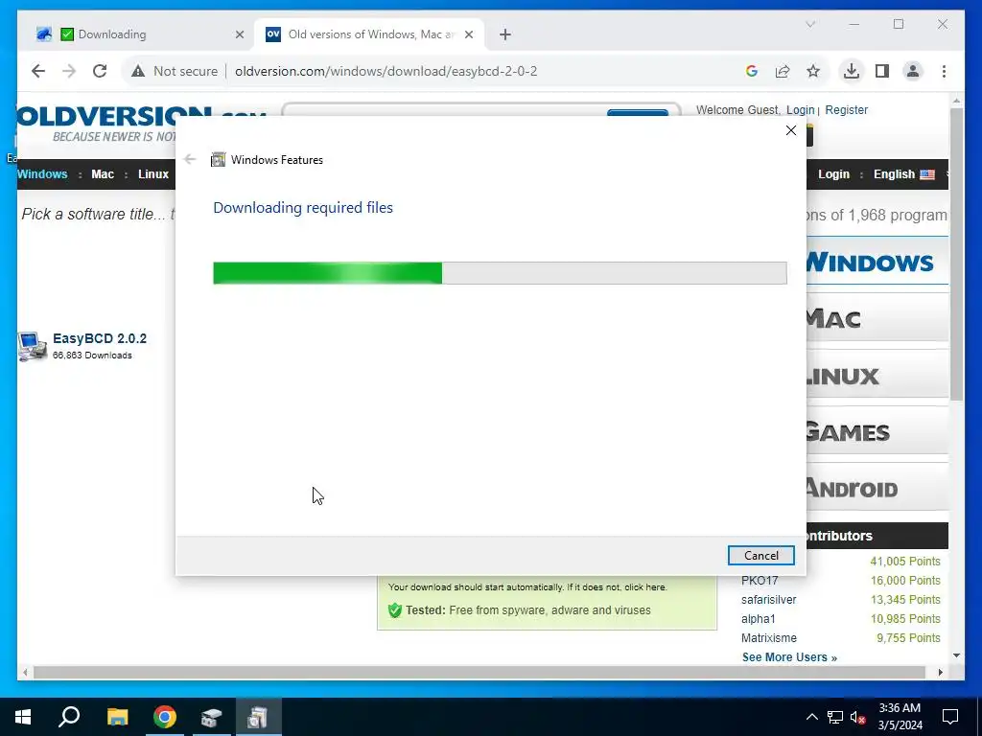
Task: Open Chrome downloads panel
Action: (852, 71)
